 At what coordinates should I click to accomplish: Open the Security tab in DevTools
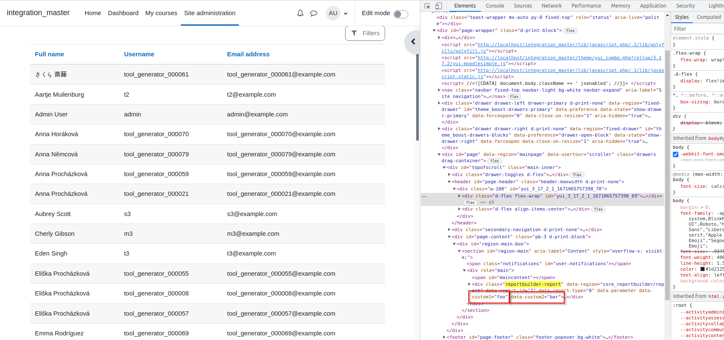pyautogui.click(x=685, y=6)
